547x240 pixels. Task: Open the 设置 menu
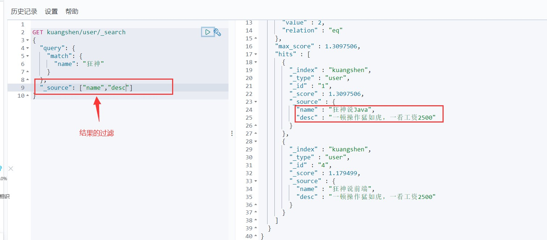(x=51, y=12)
